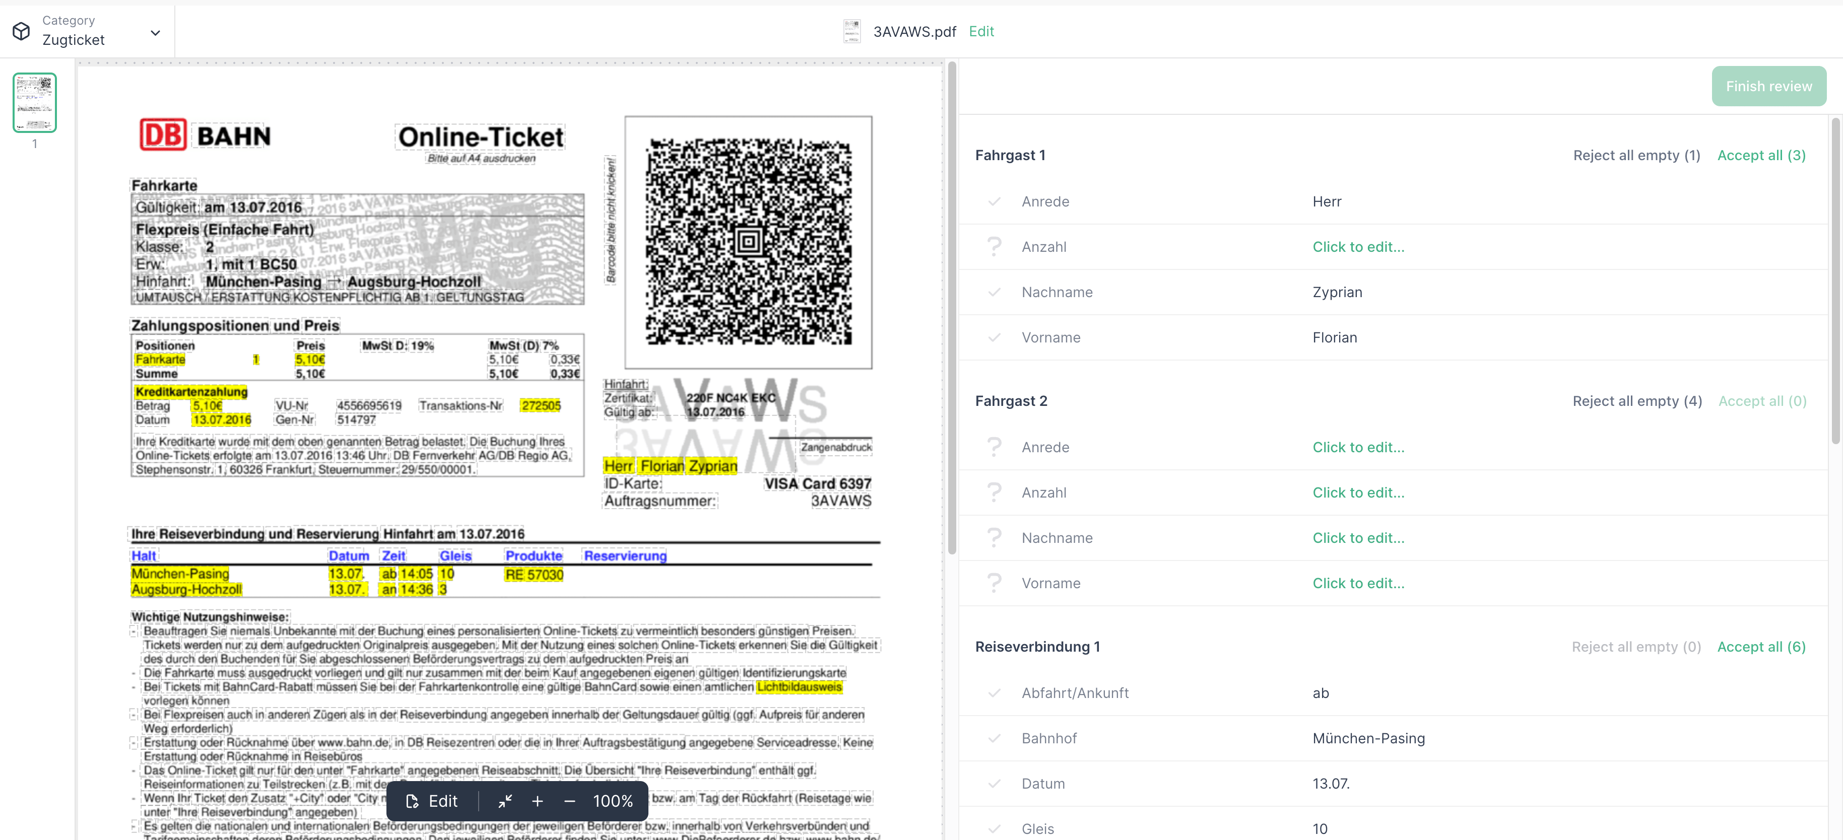The height and width of the screenshot is (840, 1843).
Task: Accept all 6 fields for Reiseverbindung 1
Action: 1761,647
